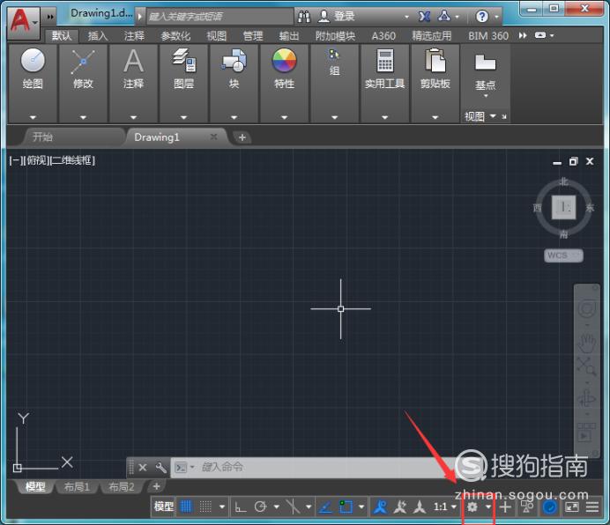Screen dimensions: 610x525
Task: Toggle snap mode dotted grid icon
Action: [x=205, y=507]
